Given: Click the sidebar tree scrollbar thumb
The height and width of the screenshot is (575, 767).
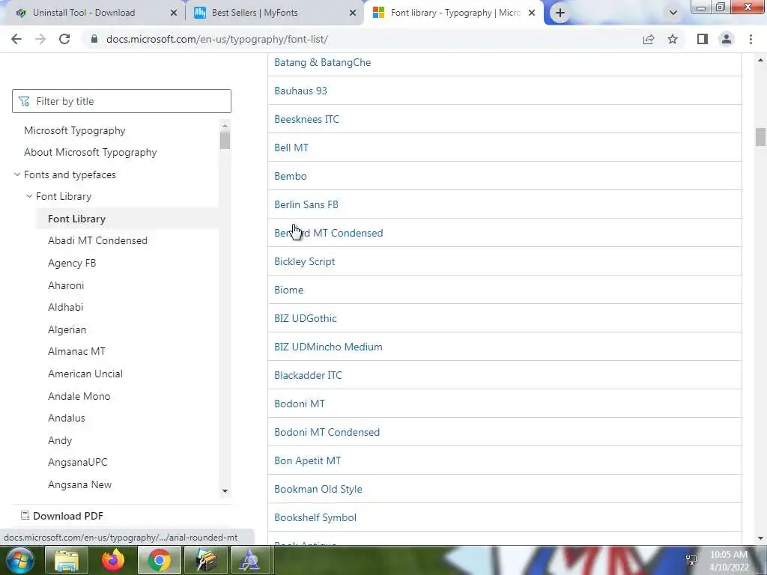Looking at the screenshot, I should pos(225,140).
